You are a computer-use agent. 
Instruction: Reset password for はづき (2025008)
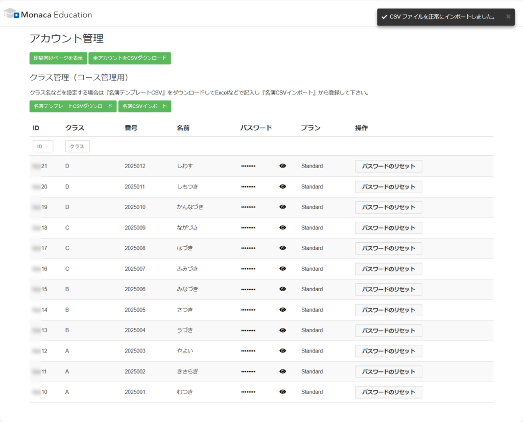[389, 248]
